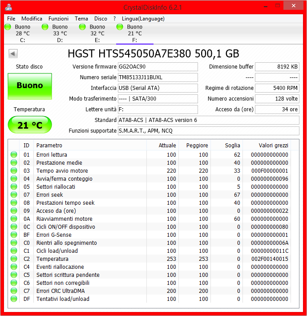Click status circle for Errori lettura row
This screenshot has width=307, height=316.
pyautogui.click(x=14, y=154)
